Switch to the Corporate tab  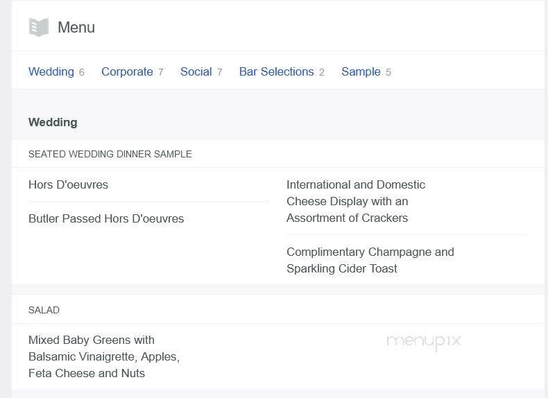click(x=127, y=71)
